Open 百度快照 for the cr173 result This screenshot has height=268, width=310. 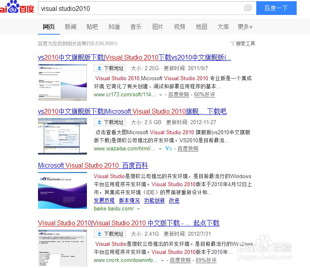[179, 95]
